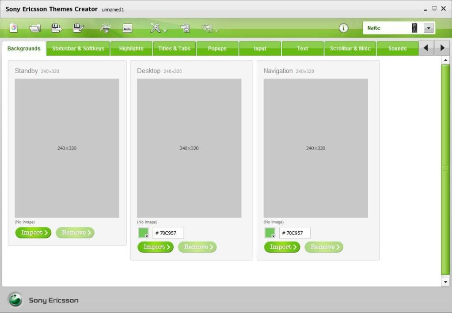Click the Desktop hex color field
452x313 pixels.
point(168,233)
